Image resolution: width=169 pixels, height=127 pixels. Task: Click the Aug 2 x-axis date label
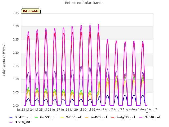[109, 110]
